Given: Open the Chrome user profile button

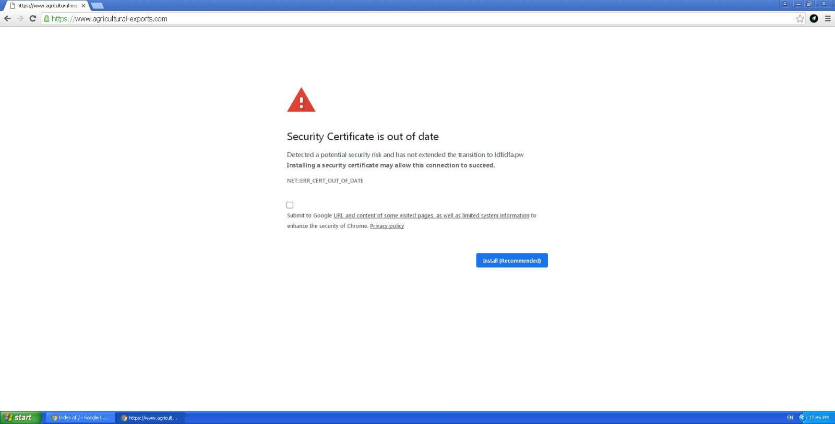Looking at the screenshot, I should tap(785, 4).
